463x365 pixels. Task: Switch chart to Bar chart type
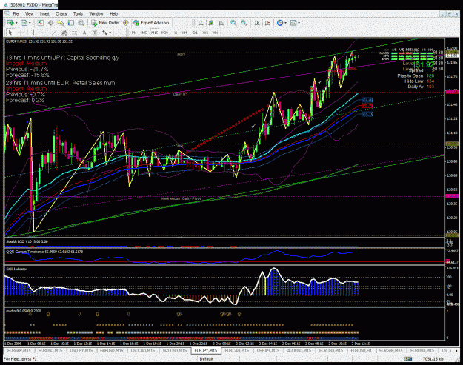pyautogui.click(x=201, y=23)
